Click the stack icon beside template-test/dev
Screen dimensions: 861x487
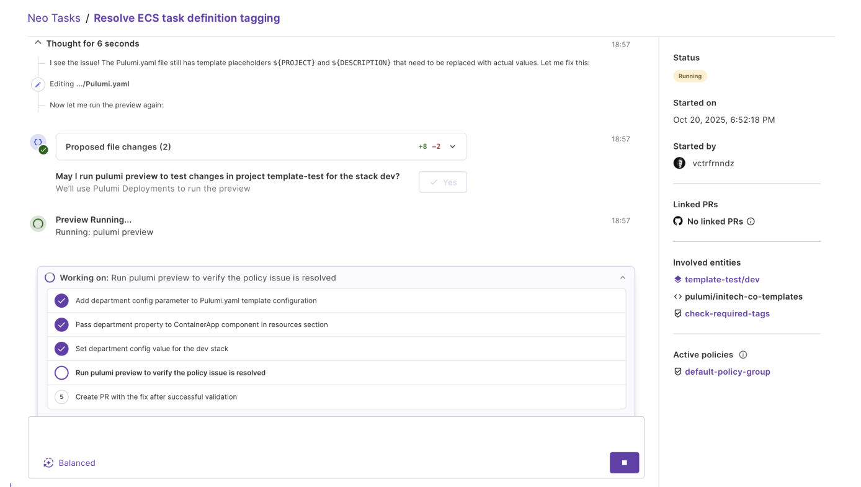[678, 280]
